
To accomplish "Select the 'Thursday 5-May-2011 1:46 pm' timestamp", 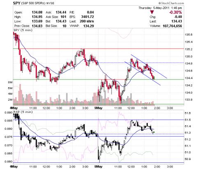I will point(160,8).
